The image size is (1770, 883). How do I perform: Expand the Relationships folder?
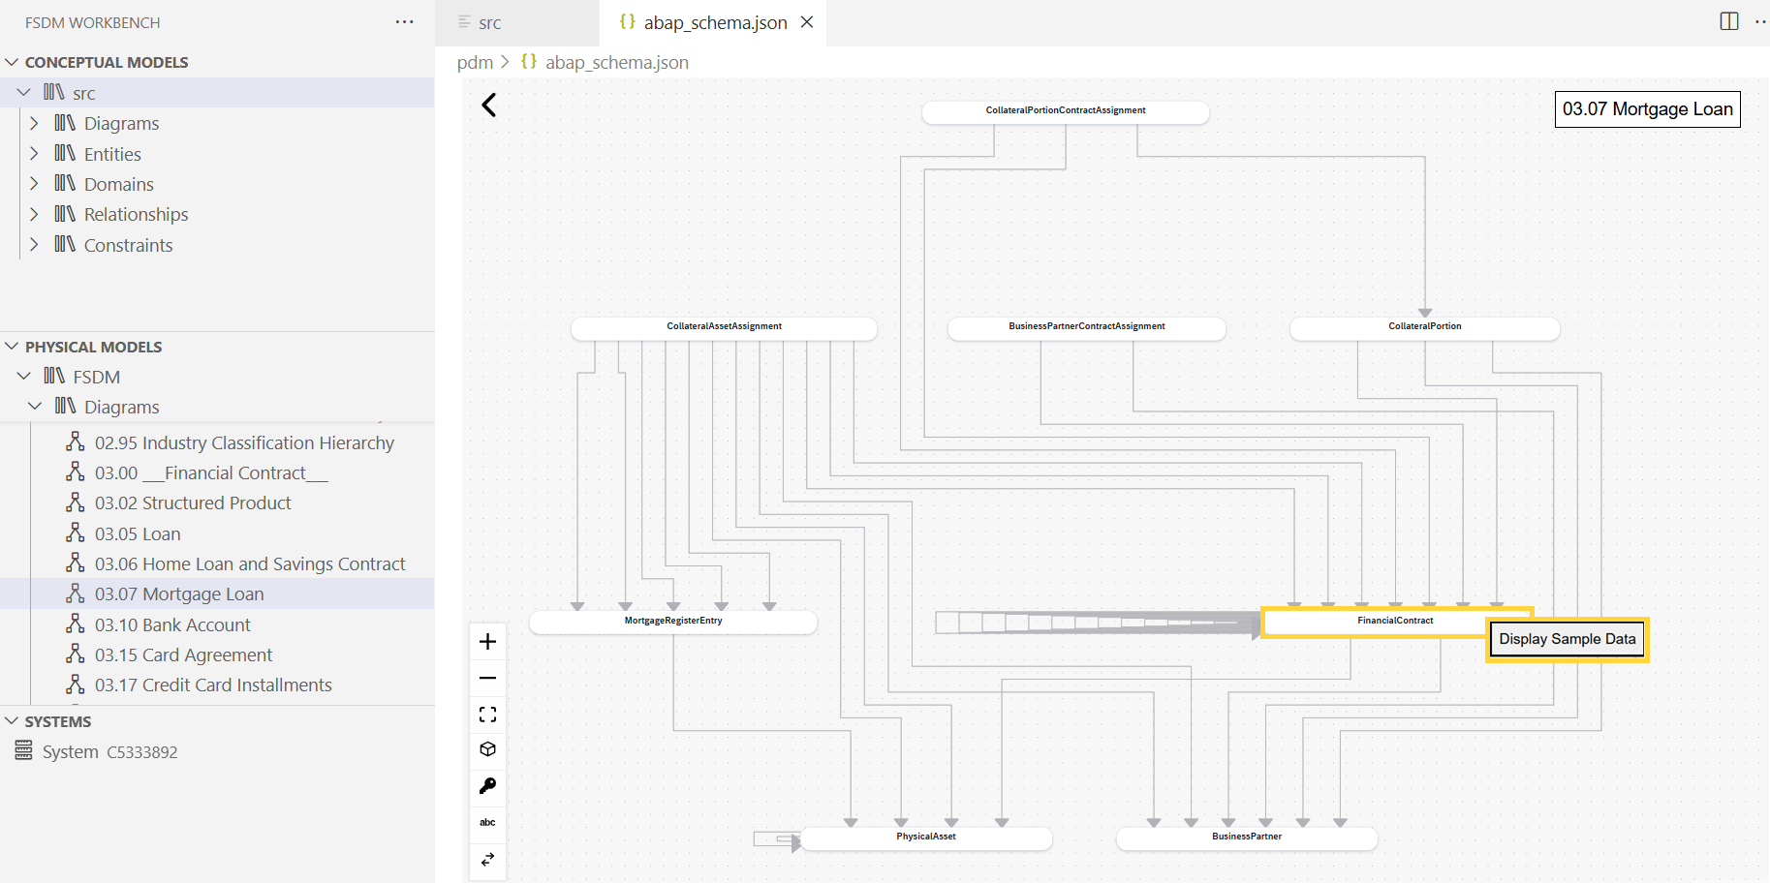35,214
